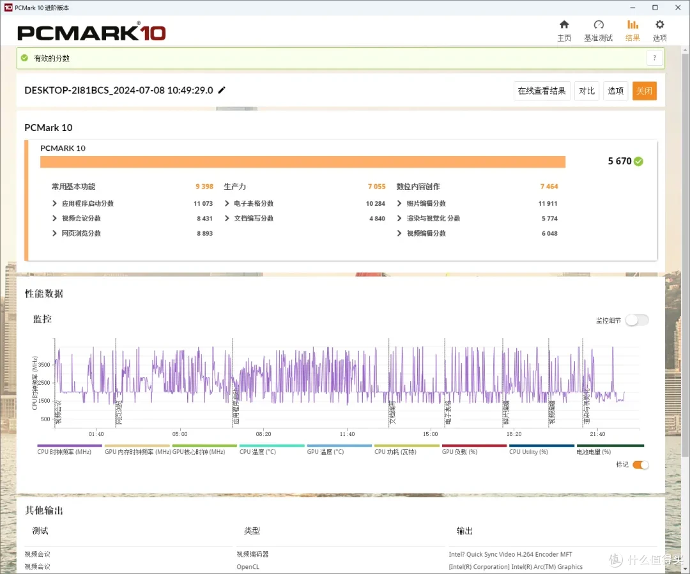The width and height of the screenshot is (690, 574).
Task: Click the vertical scrollbar on right
Action: [x=685, y=254]
